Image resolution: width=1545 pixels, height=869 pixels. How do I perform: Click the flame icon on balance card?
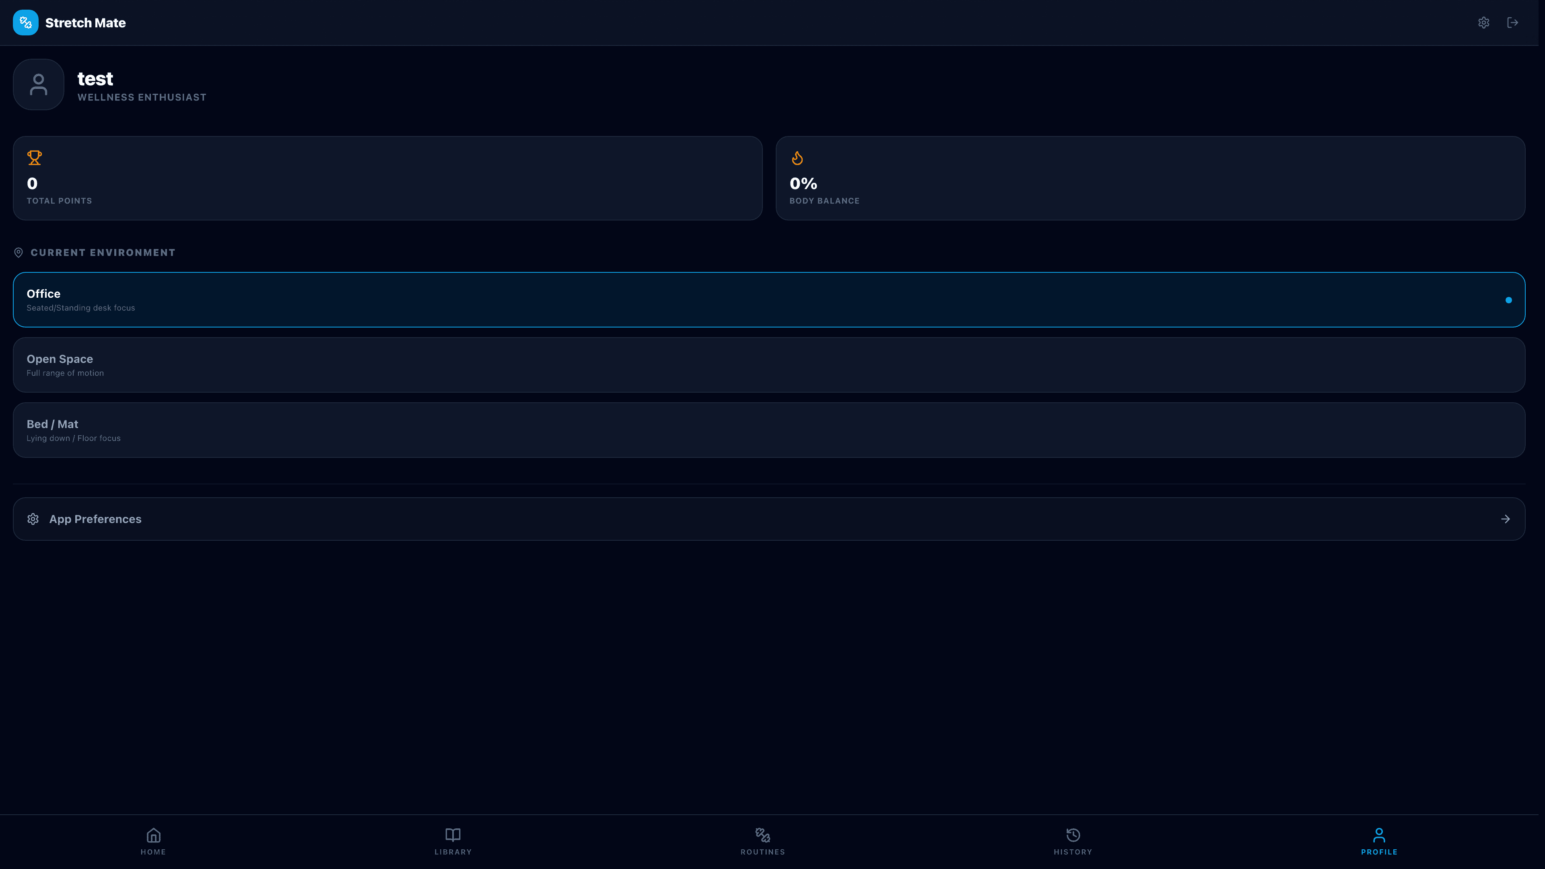coord(797,158)
